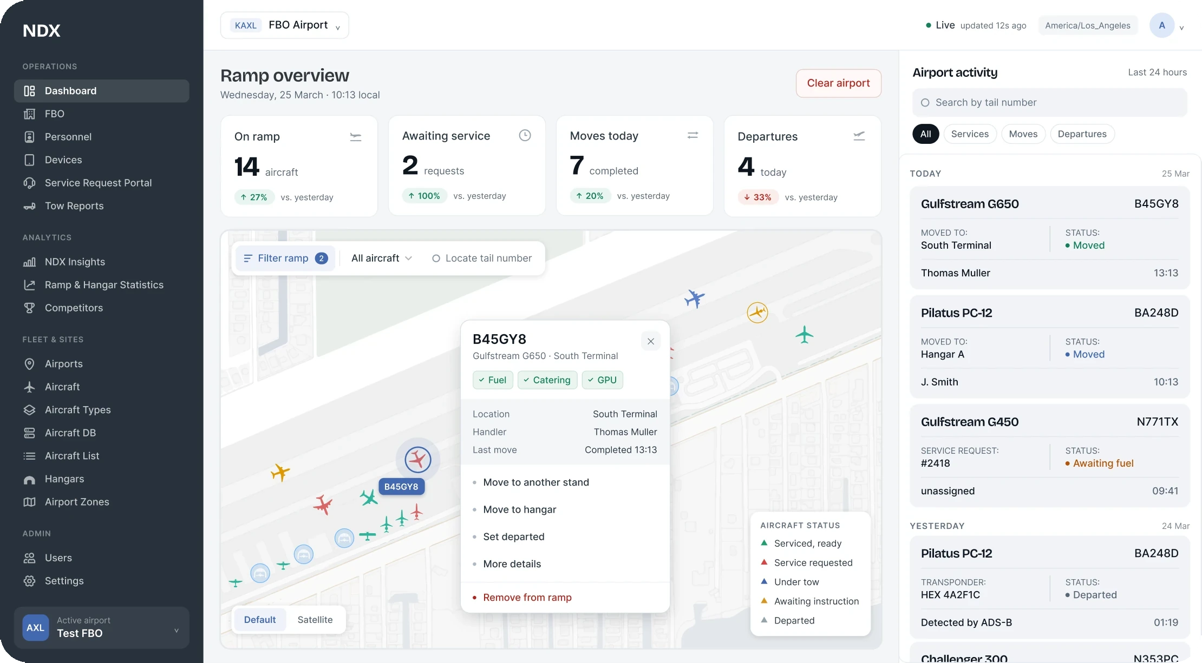Click the Hangars icon in sidebar
Screen dimensions: 1202x663
tap(30, 480)
